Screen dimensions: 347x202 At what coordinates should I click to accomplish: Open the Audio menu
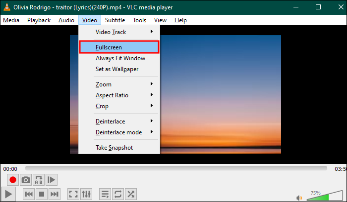[x=66, y=20]
